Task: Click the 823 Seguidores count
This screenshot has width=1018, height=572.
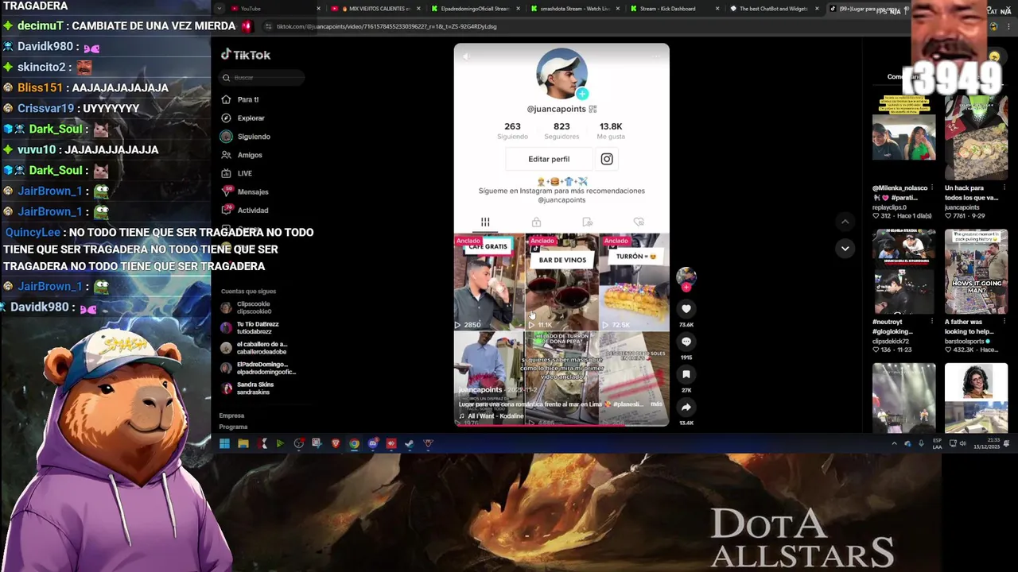Action: click(561, 130)
